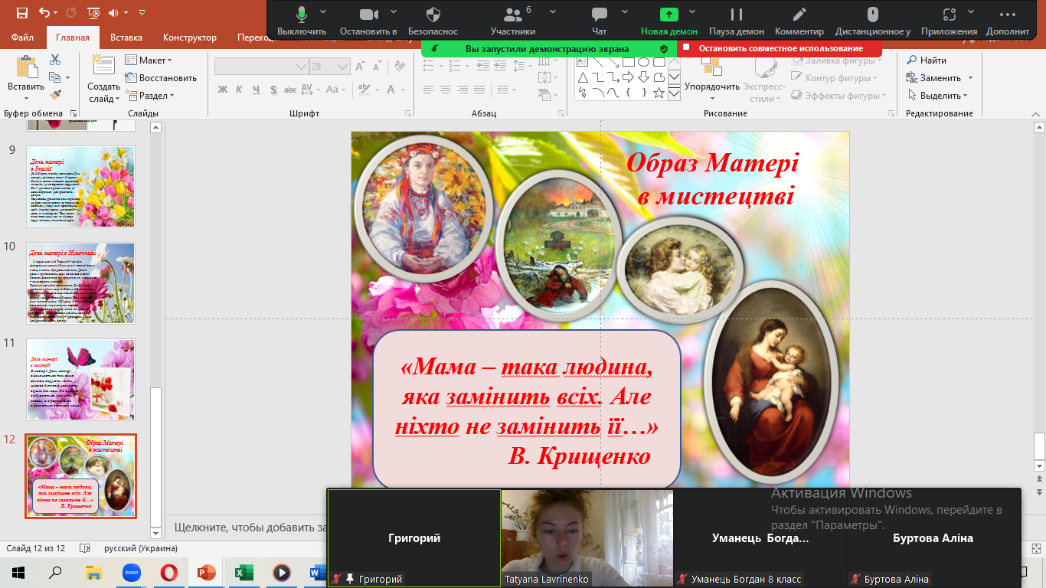1046x588 pixels.
Task: Select the oval shape in shapes gallery
Action: click(x=643, y=61)
